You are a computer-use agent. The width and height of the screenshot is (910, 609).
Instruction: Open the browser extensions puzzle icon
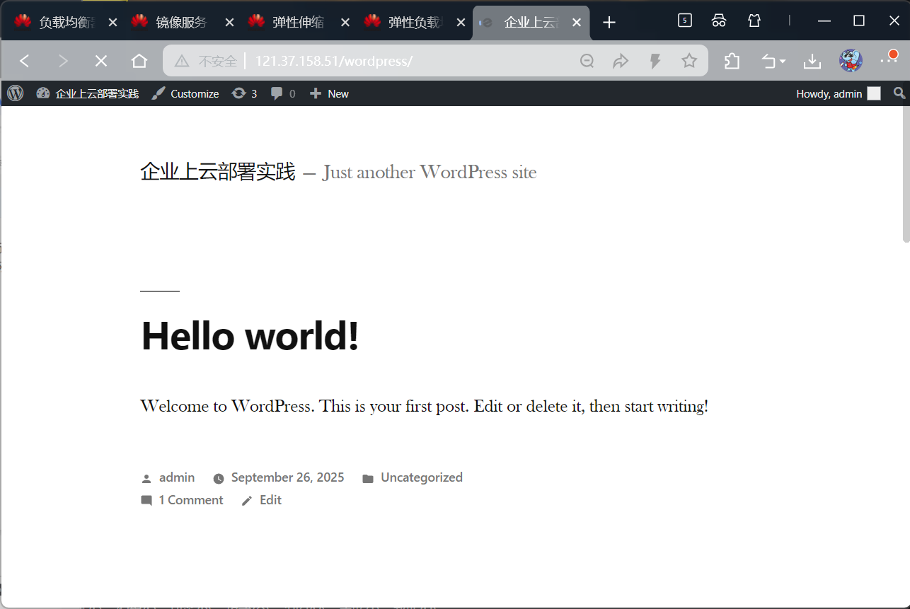click(732, 62)
